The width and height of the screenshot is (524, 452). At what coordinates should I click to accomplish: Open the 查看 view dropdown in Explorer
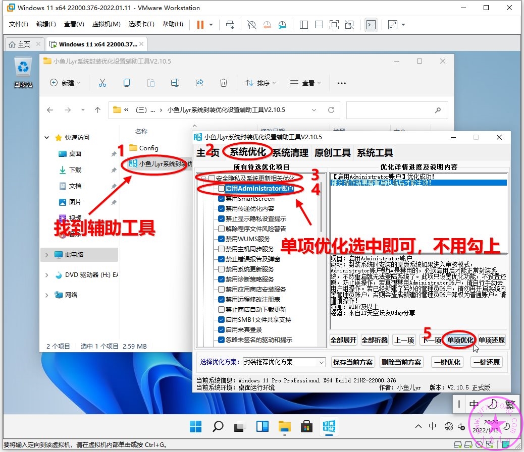pyautogui.click(x=305, y=83)
